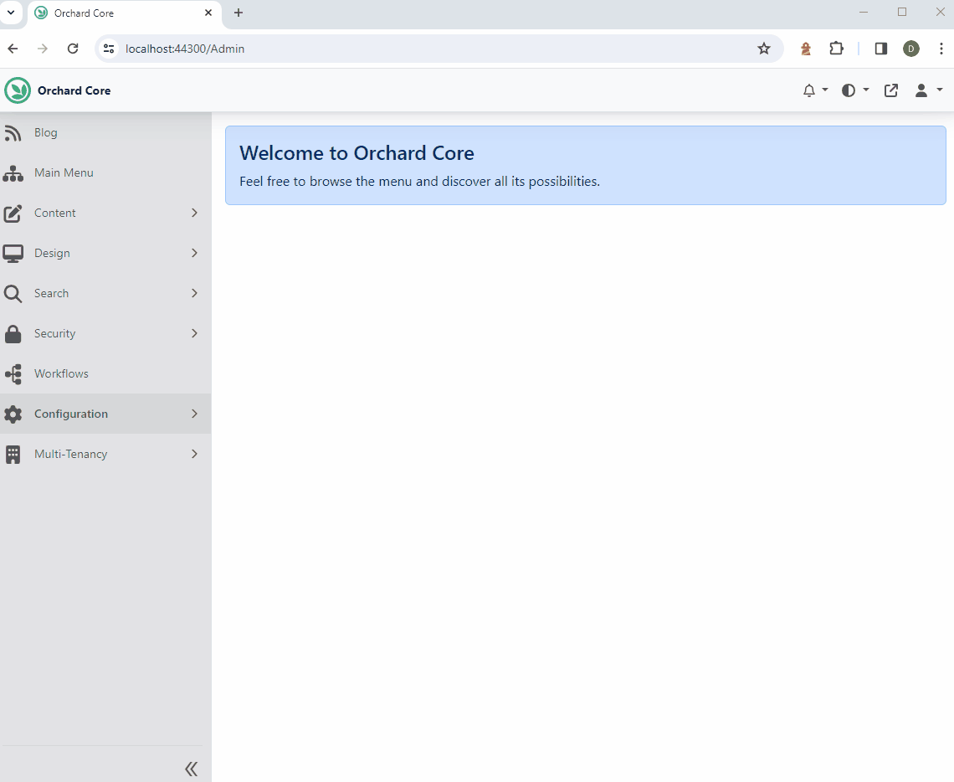The height and width of the screenshot is (782, 954).
Task: Open the browser extensions puzzle icon
Action: (x=837, y=49)
